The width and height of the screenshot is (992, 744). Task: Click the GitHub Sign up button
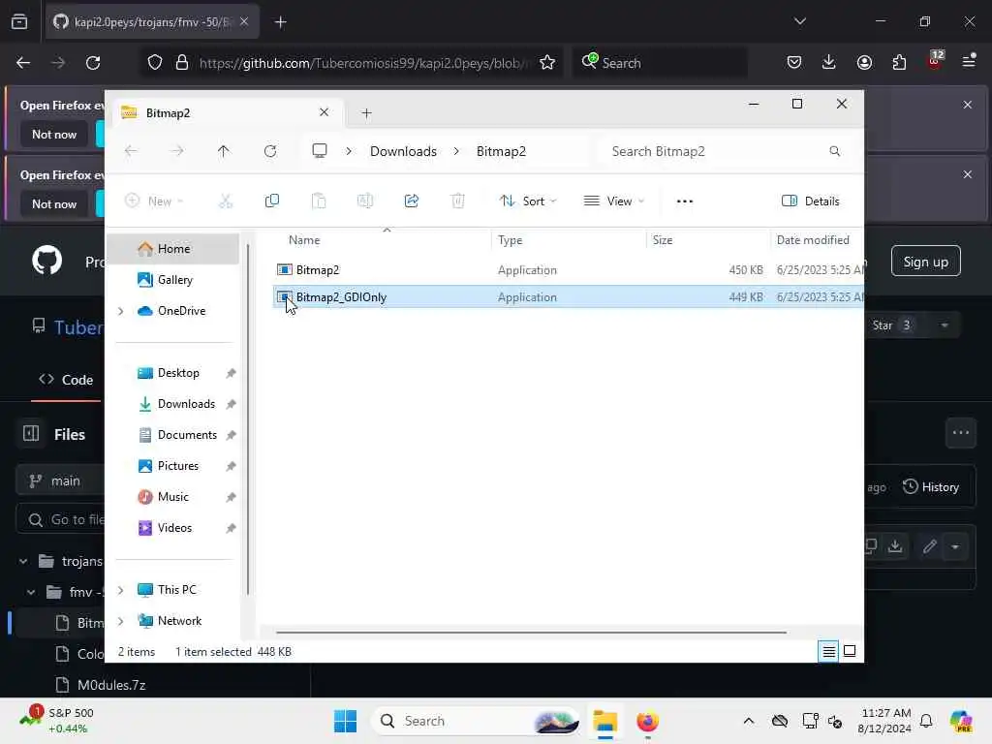click(925, 262)
